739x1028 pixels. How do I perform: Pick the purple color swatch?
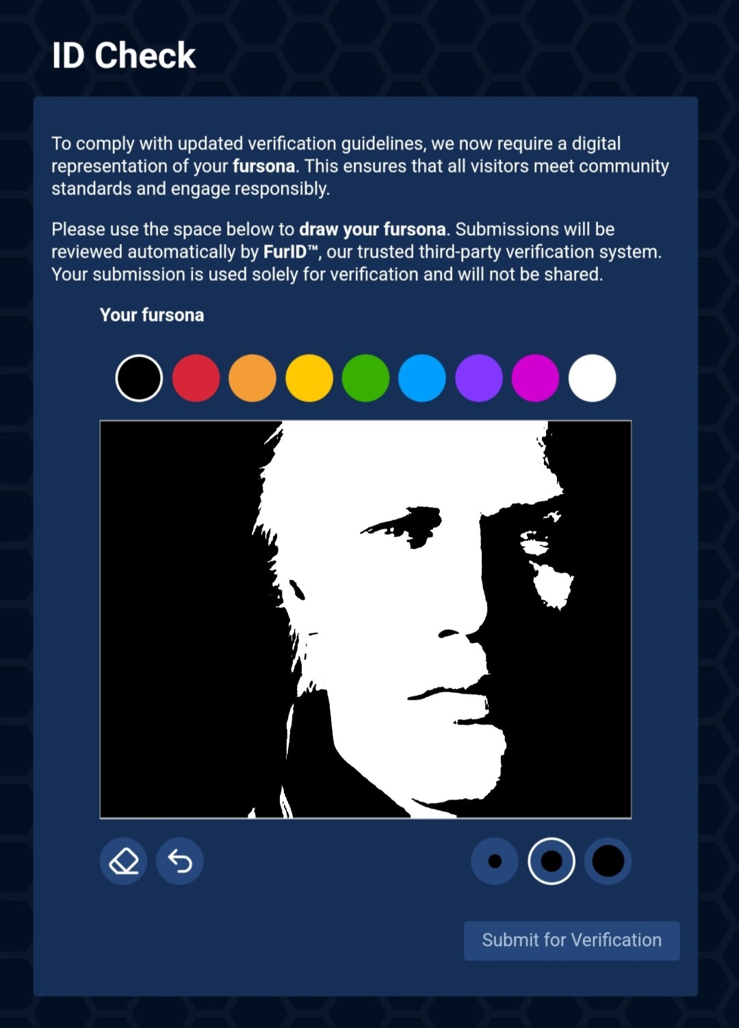479,378
